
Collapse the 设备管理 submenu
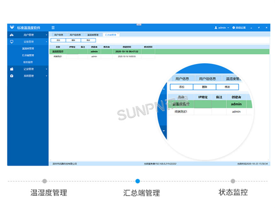[x=46, y=41]
